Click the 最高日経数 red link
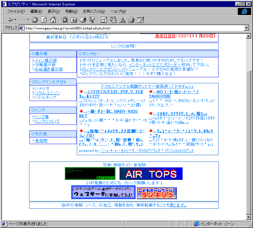The width and height of the screenshot is (253, 228). 165,36
